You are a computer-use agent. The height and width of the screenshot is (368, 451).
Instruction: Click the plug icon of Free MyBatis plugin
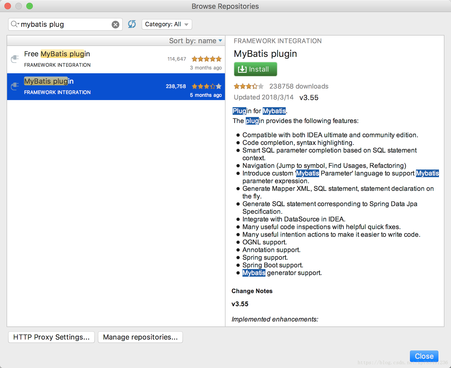coord(15,59)
